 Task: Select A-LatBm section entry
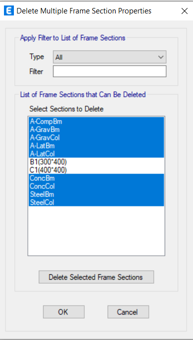tap(96, 146)
